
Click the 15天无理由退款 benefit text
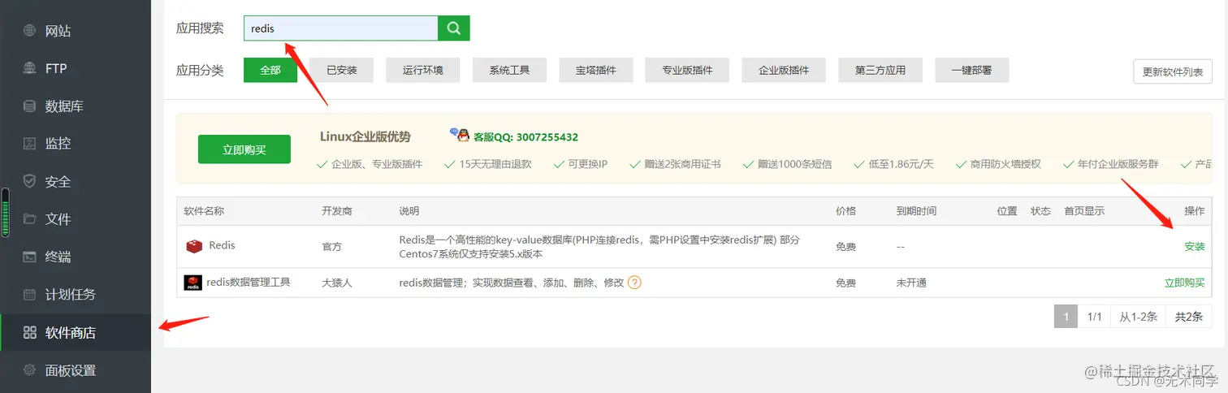(x=495, y=164)
